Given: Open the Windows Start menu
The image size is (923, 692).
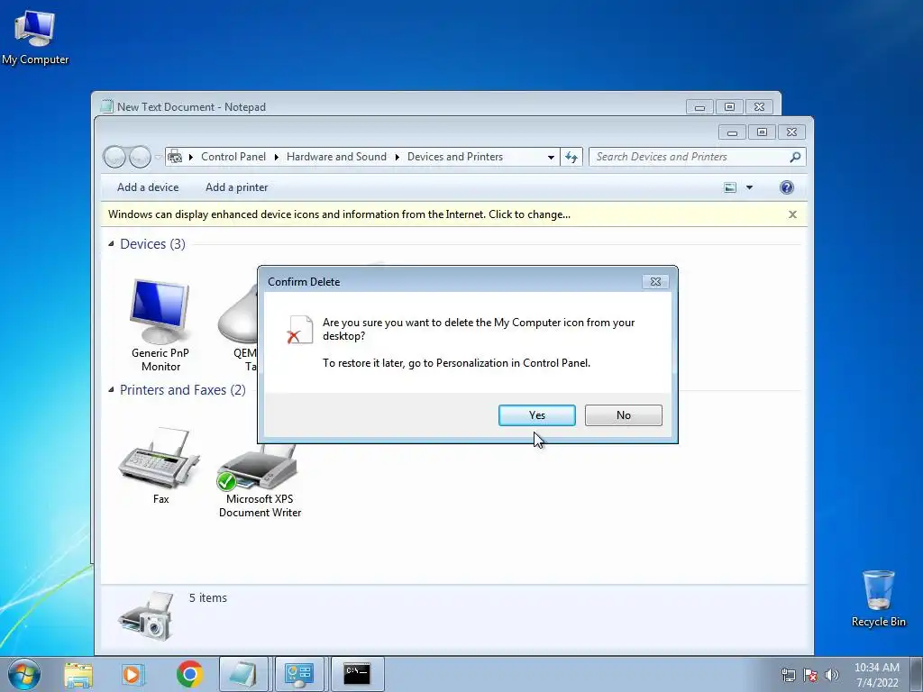Looking at the screenshot, I should pos(24,674).
